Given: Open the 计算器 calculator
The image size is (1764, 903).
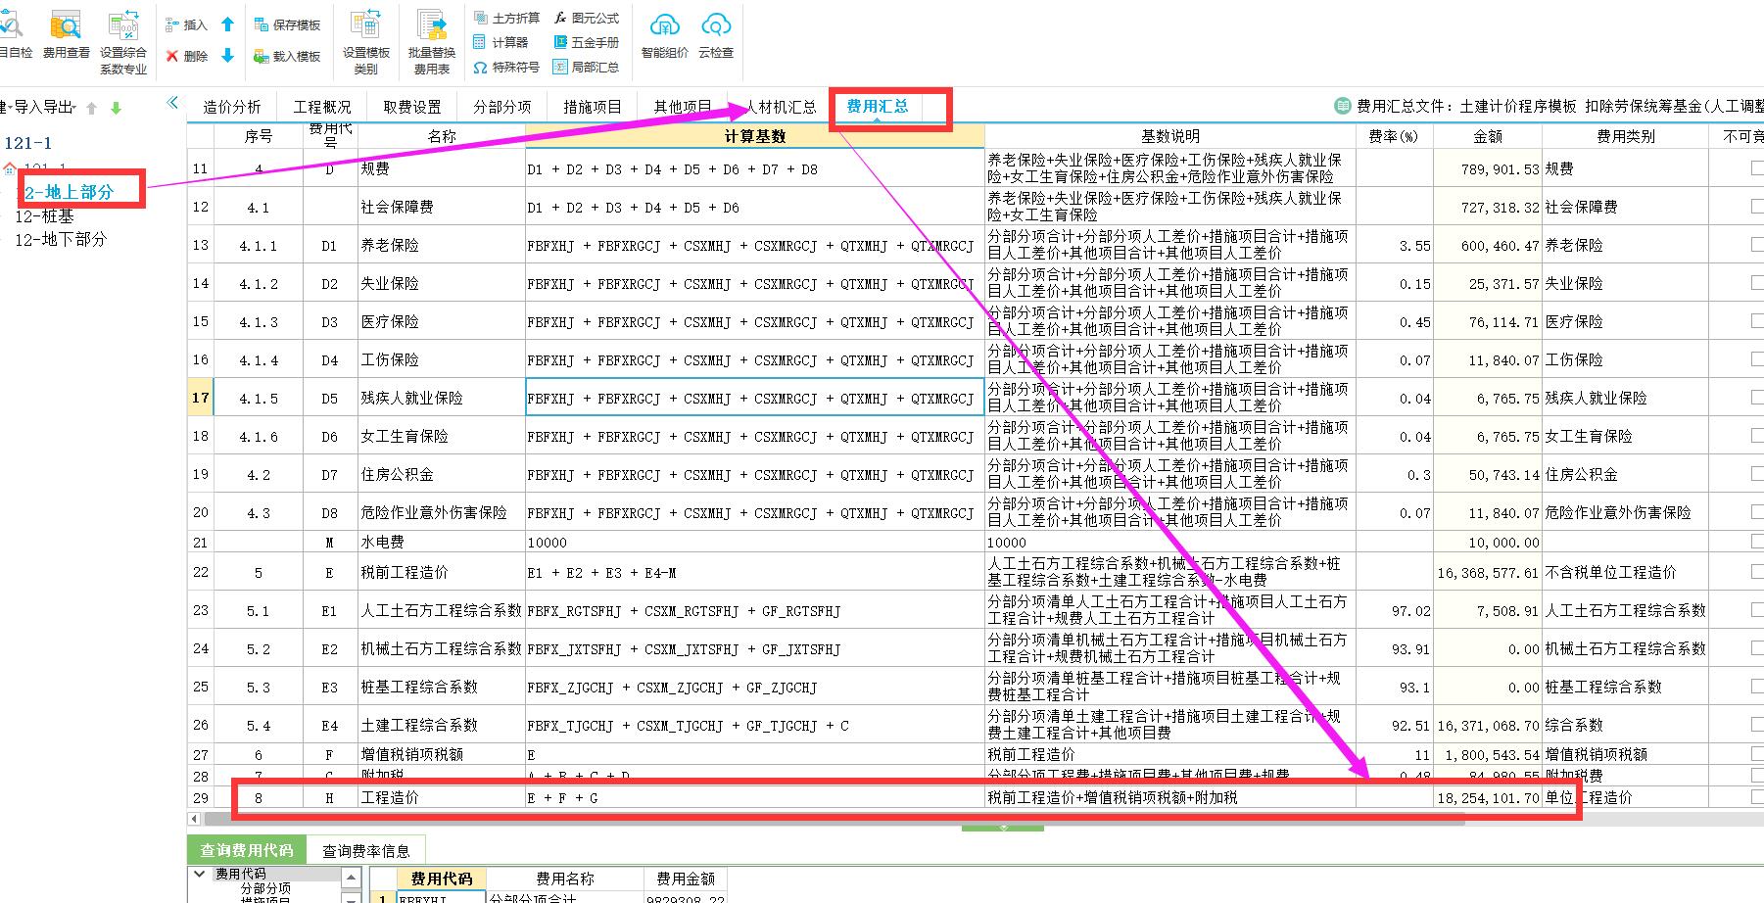Looking at the screenshot, I should 501,42.
